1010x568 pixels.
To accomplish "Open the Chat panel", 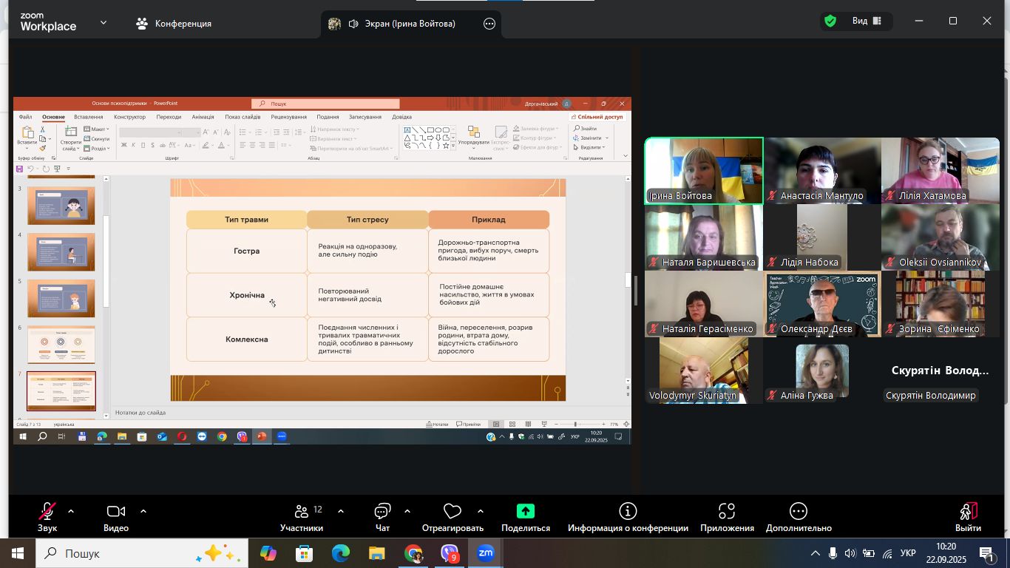I will coord(382,517).
